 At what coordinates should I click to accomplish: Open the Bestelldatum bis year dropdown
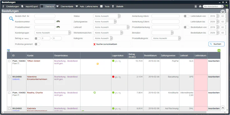214,33
